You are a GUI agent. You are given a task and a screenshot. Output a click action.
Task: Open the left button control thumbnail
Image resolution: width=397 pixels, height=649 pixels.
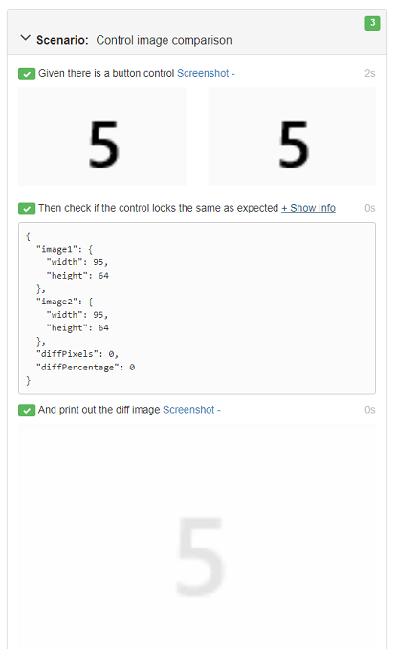pos(102,137)
